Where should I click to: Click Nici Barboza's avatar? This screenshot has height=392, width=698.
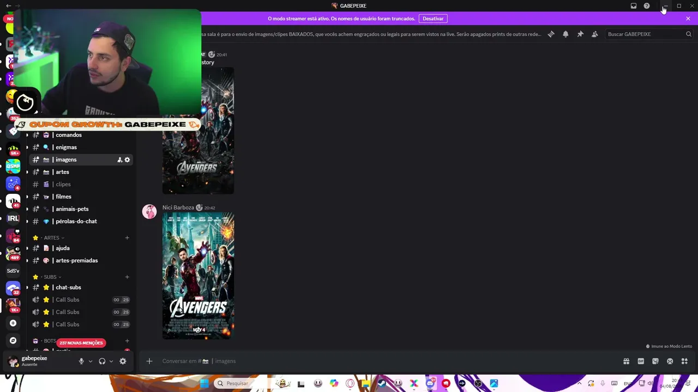point(149,212)
